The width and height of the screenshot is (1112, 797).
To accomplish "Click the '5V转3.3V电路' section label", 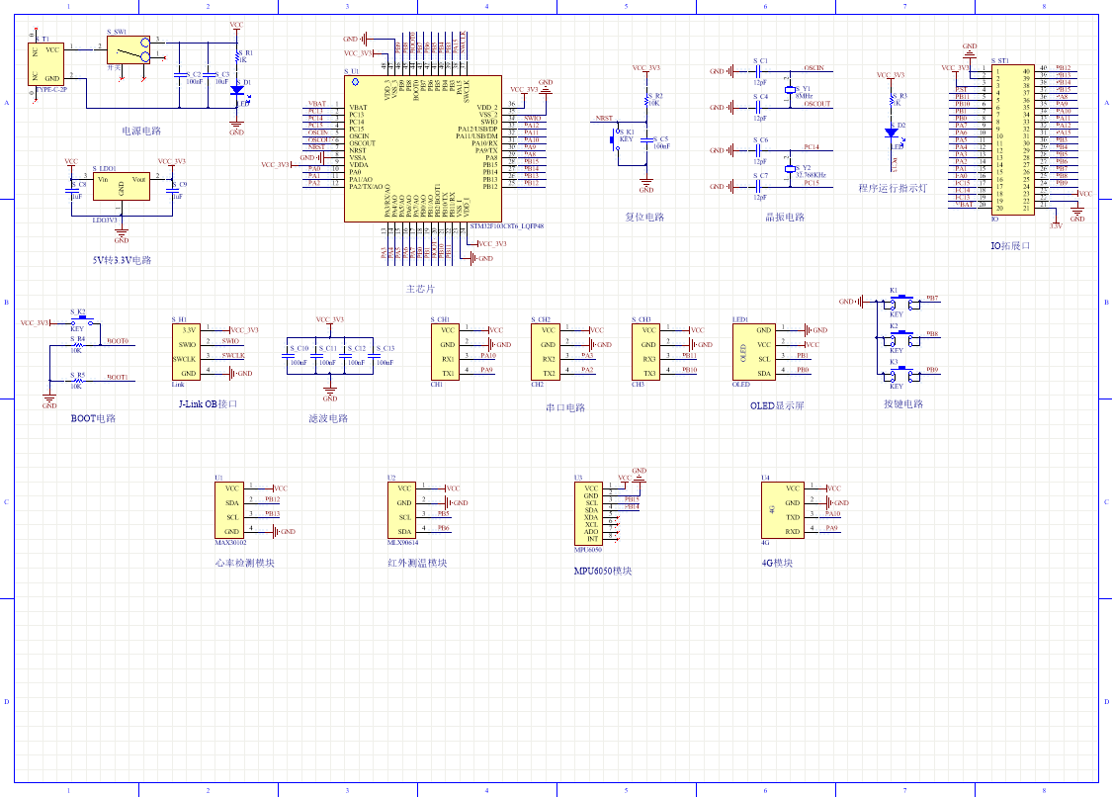I will [x=122, y=260].
